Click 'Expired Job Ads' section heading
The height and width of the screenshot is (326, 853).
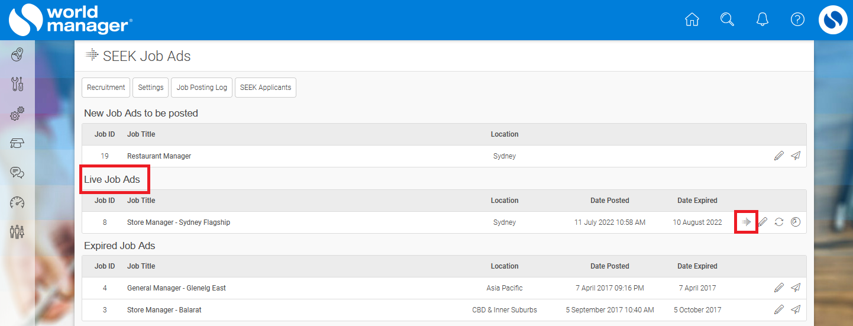119,246
